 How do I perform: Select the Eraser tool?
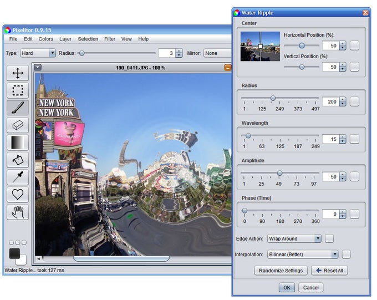(x=18, y=125)
